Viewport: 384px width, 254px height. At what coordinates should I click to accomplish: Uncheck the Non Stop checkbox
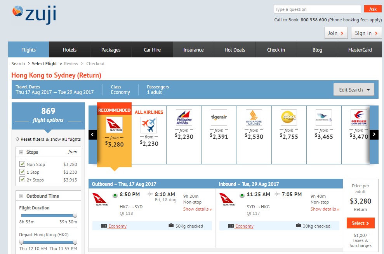pos(23,164)
